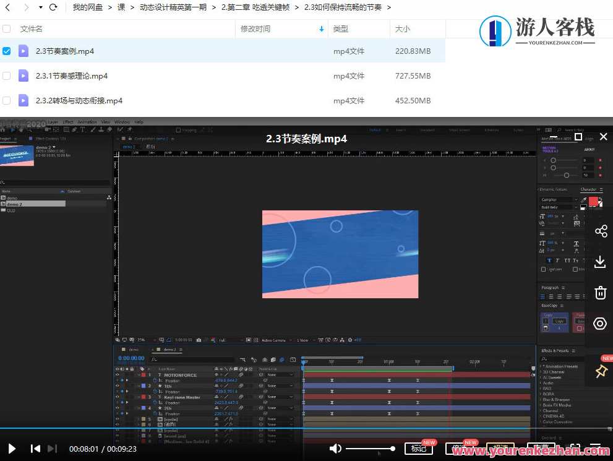Click the download icon in the right sidebar
The width and height of the screenshot is (613, 461).
[x=599, y=262]
